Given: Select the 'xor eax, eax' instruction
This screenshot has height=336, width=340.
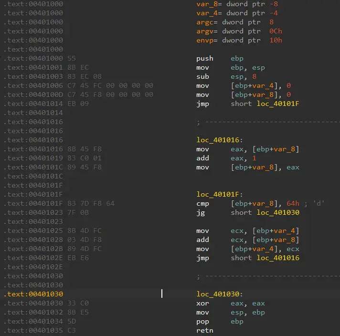Looking at the screenshot, I should tap(231, 303).
